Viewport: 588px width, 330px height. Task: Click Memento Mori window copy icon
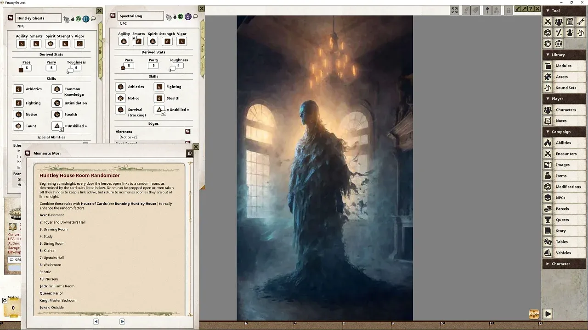pos(189,153)
